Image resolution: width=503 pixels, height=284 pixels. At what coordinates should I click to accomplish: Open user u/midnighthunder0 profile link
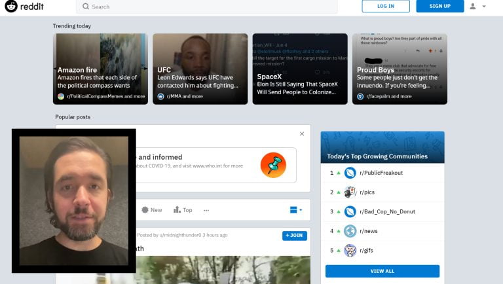180,235
